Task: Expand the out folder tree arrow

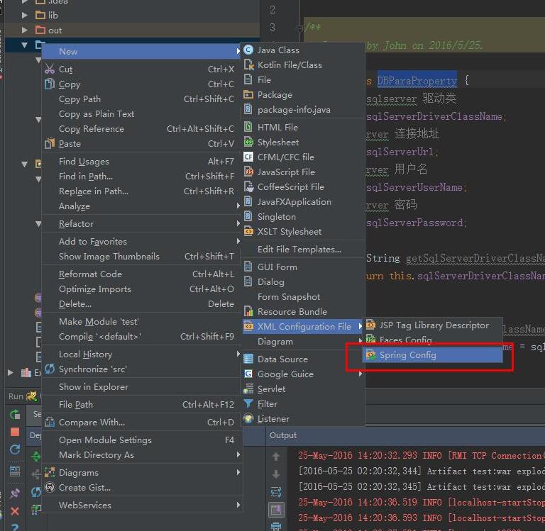Action: point(24,30)
